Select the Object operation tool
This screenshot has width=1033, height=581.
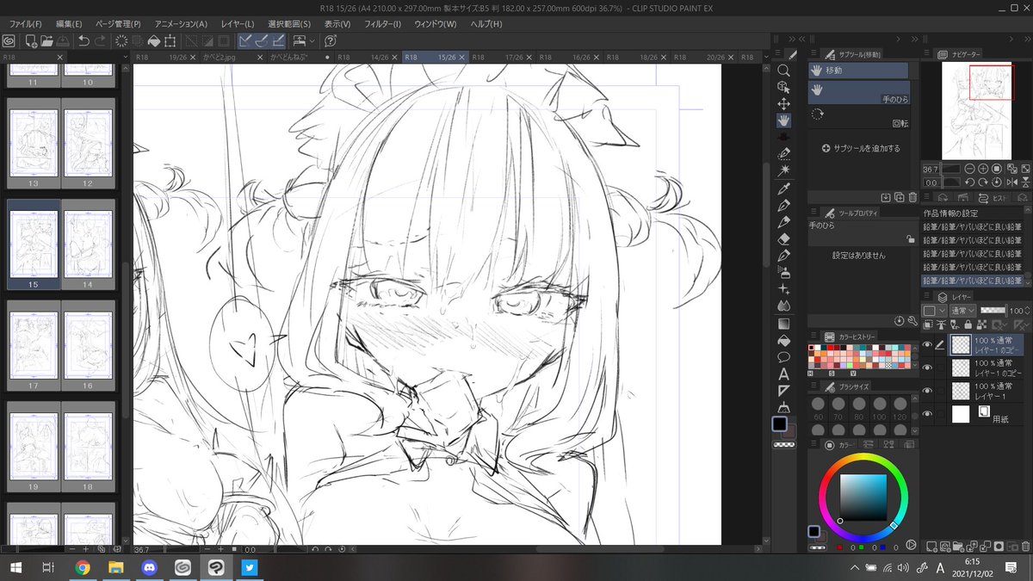pos(783,87)
